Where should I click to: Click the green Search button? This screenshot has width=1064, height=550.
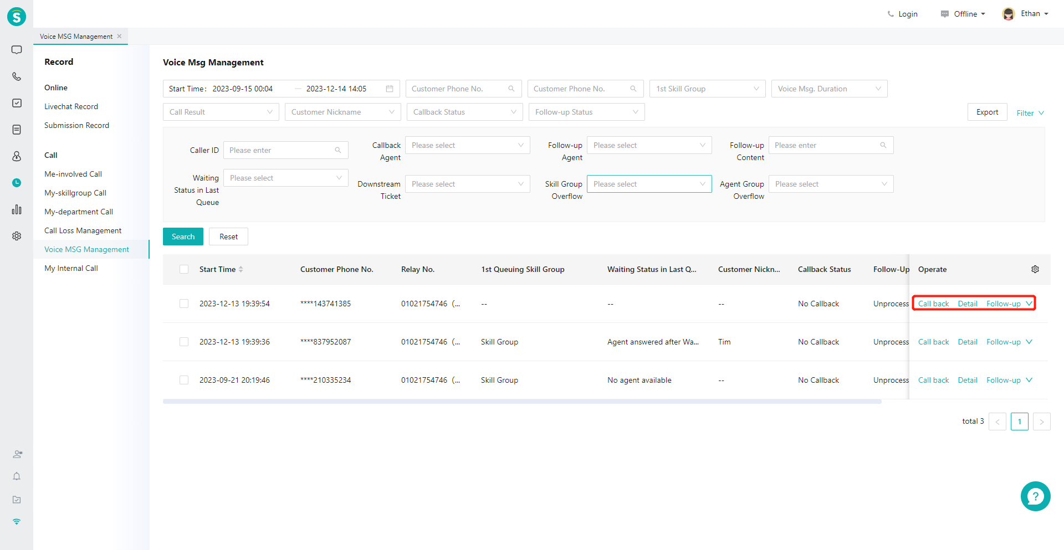pos(183,237)
